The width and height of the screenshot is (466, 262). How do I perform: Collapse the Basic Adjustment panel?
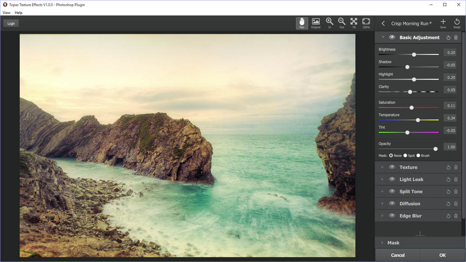pyautogui.click(x=383, y=37)
